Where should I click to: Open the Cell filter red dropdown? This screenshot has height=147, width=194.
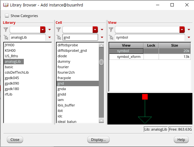[95, 30]
